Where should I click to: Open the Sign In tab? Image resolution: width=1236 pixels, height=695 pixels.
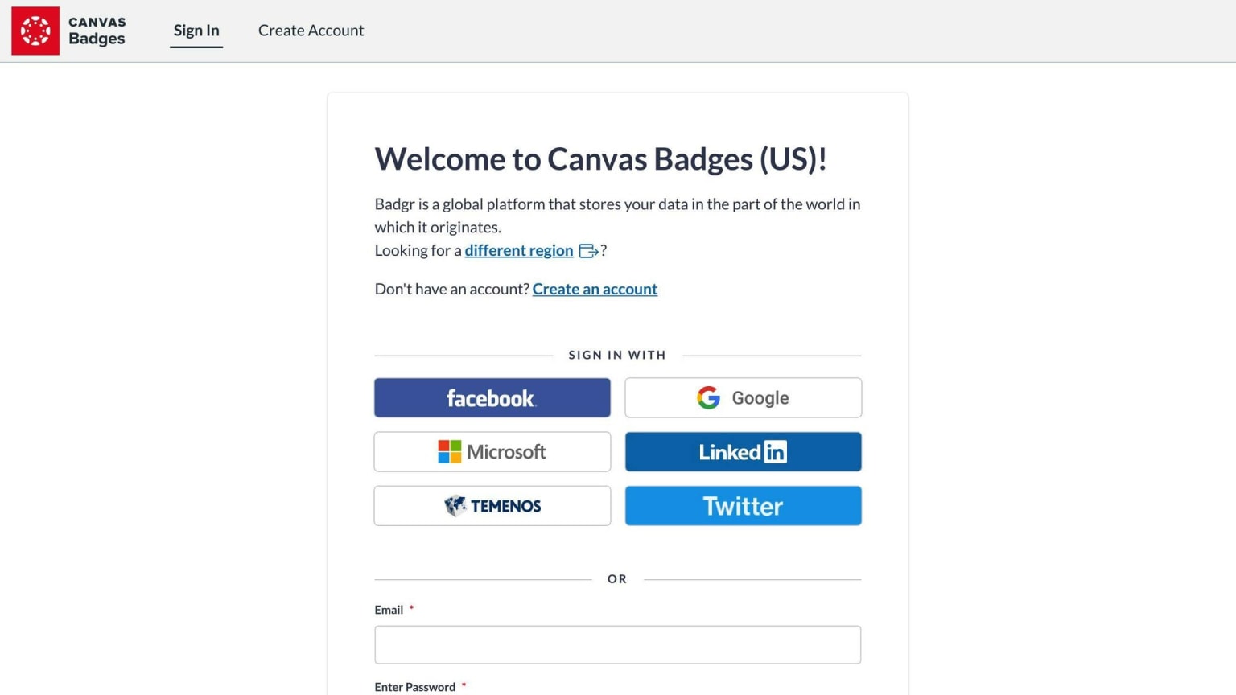[x=196, y=31]
